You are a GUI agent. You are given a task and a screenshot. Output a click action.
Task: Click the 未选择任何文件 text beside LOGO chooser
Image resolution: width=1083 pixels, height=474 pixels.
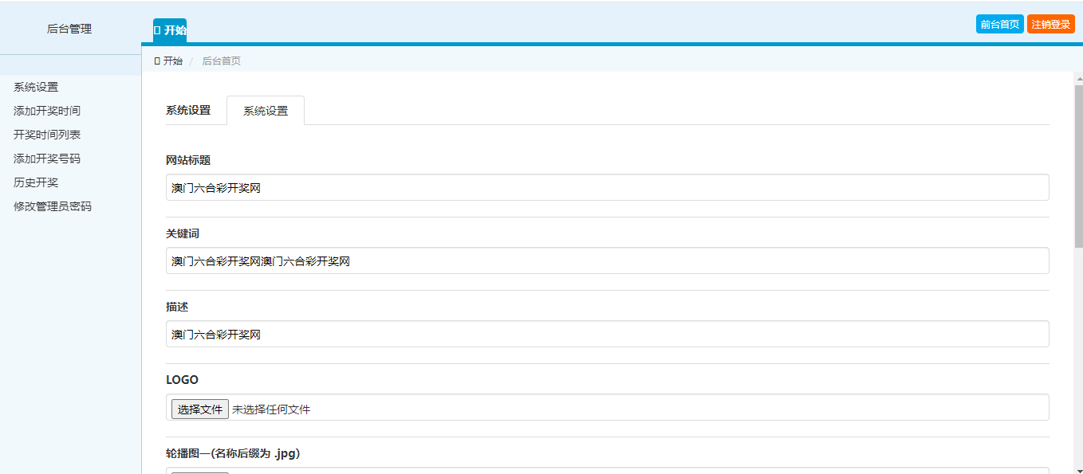click(x=271, y=409)
